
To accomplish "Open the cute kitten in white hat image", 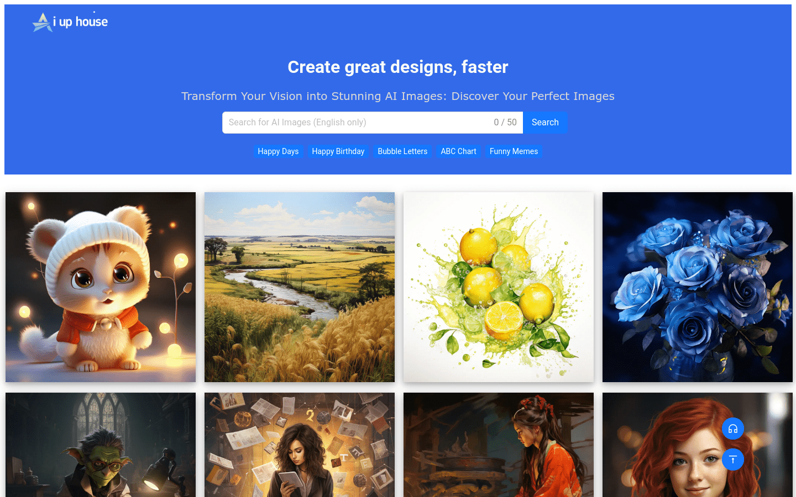I will click(101, 287).
